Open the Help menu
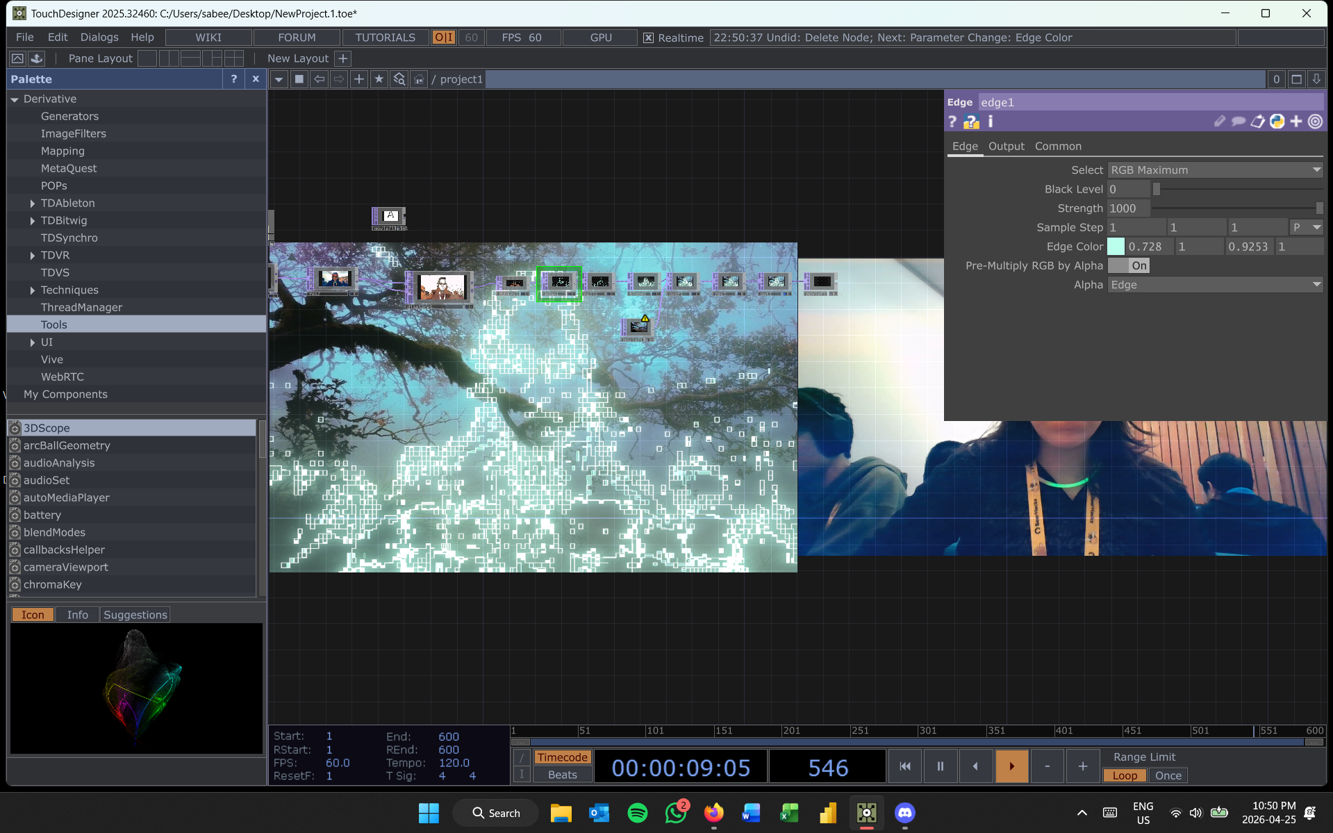1333x833 pixels. 142,38
